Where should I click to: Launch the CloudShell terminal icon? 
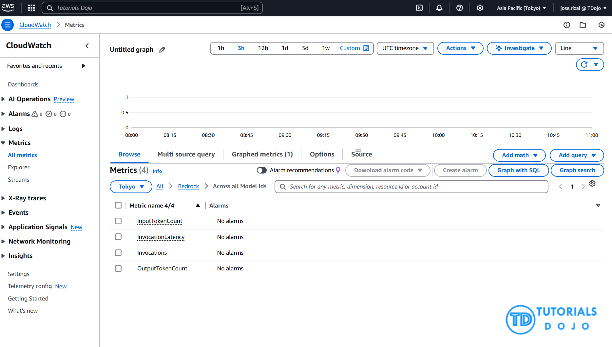419,8
